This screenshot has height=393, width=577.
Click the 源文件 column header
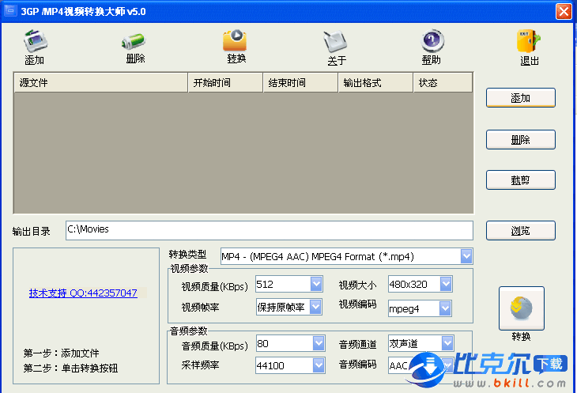click(101, 82)
